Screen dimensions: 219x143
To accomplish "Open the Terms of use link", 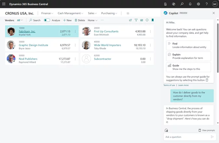I will pyautogui.click(x=169, y=85).
